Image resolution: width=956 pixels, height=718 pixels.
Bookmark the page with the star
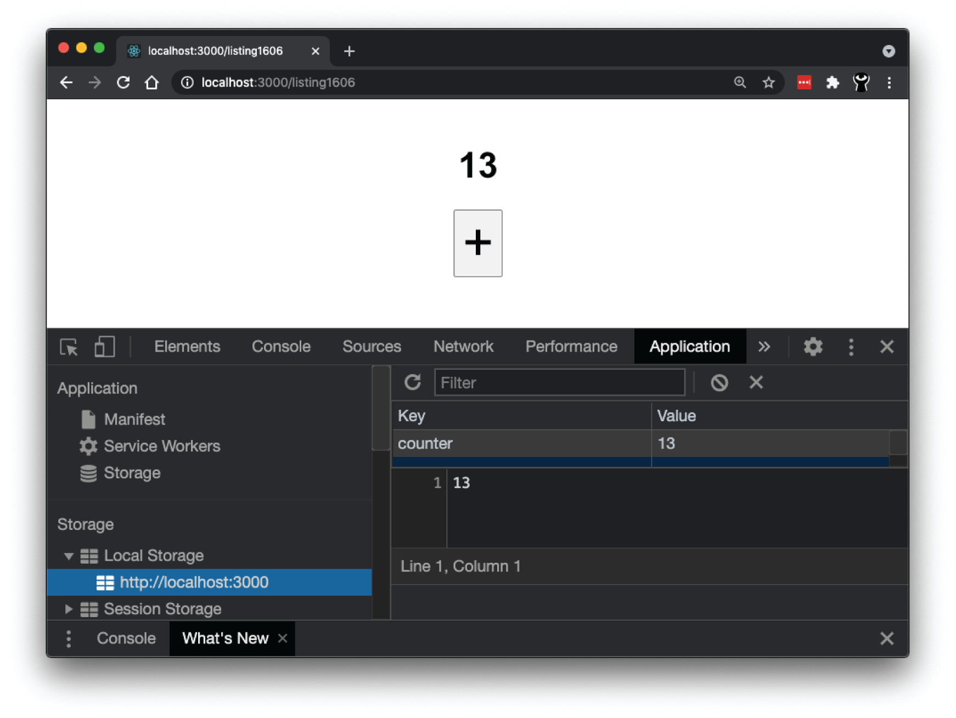769,82
